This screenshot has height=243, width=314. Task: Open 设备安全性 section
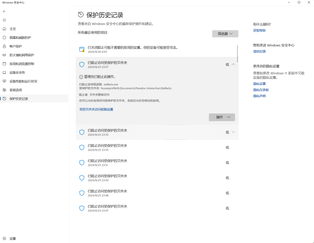[x=34, y=72]
